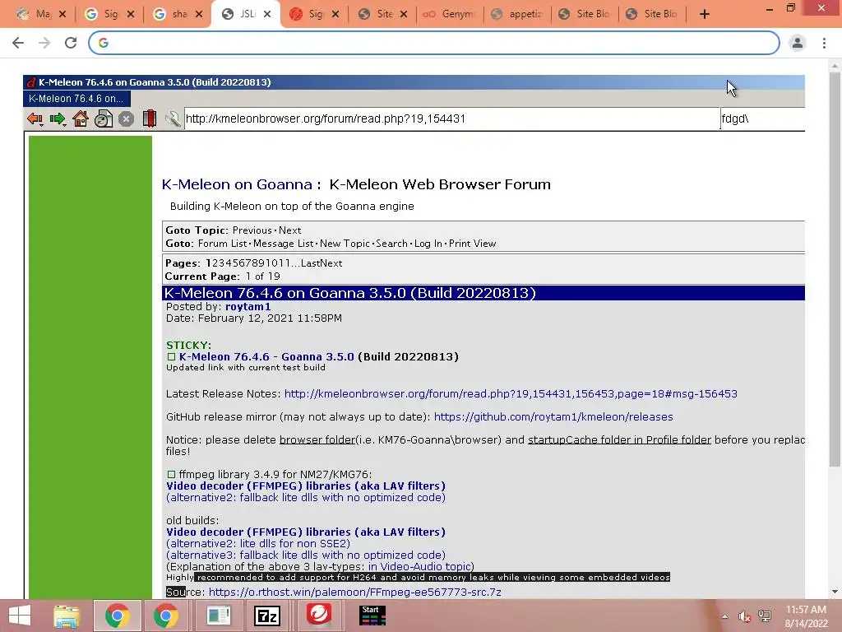
Task: Open the FFmpeg source .7z link
Action: pos(355,592)
